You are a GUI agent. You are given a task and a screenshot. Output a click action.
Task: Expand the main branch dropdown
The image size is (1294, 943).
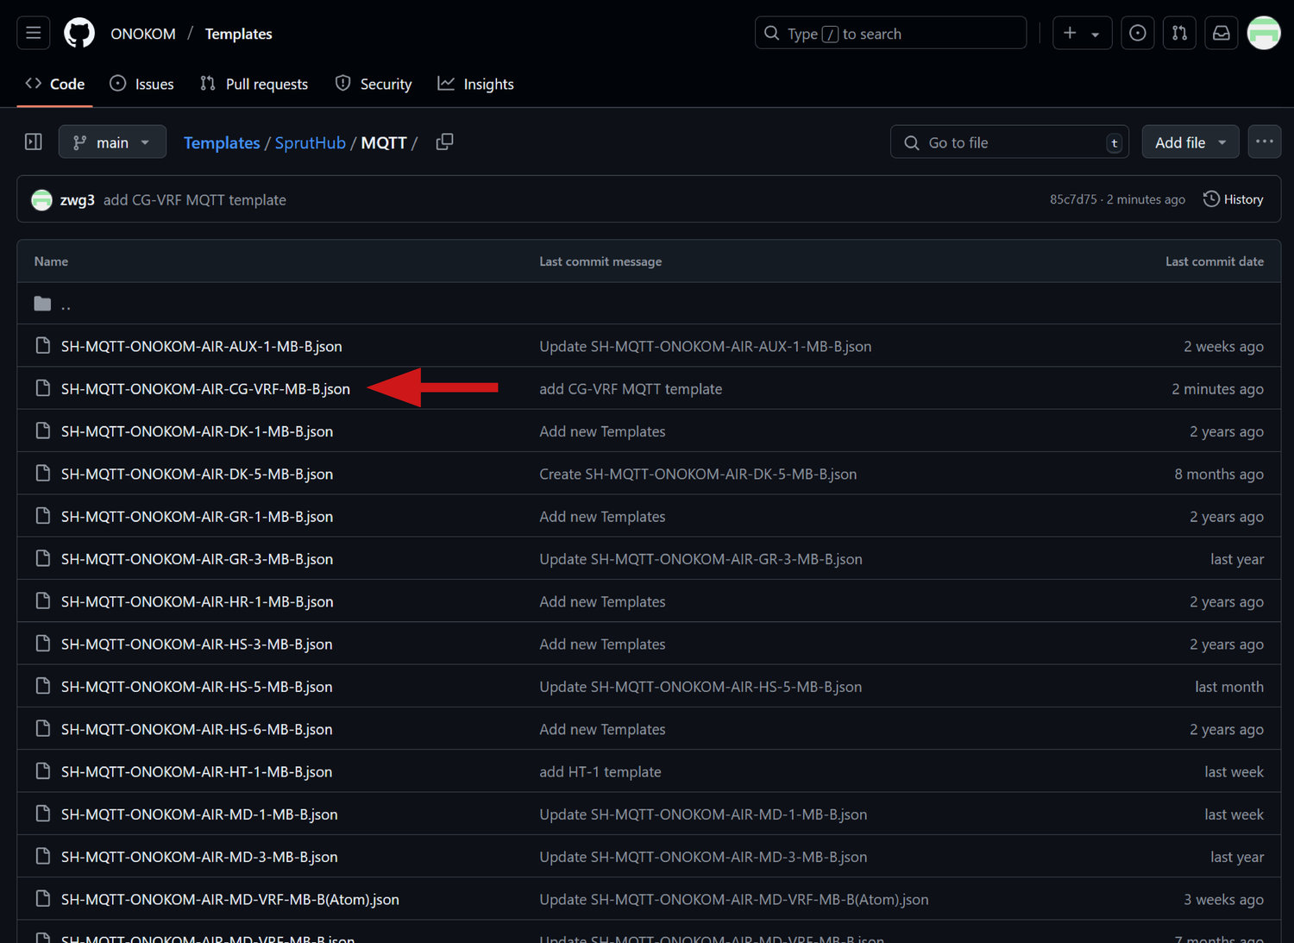click(x=112, y=142)
